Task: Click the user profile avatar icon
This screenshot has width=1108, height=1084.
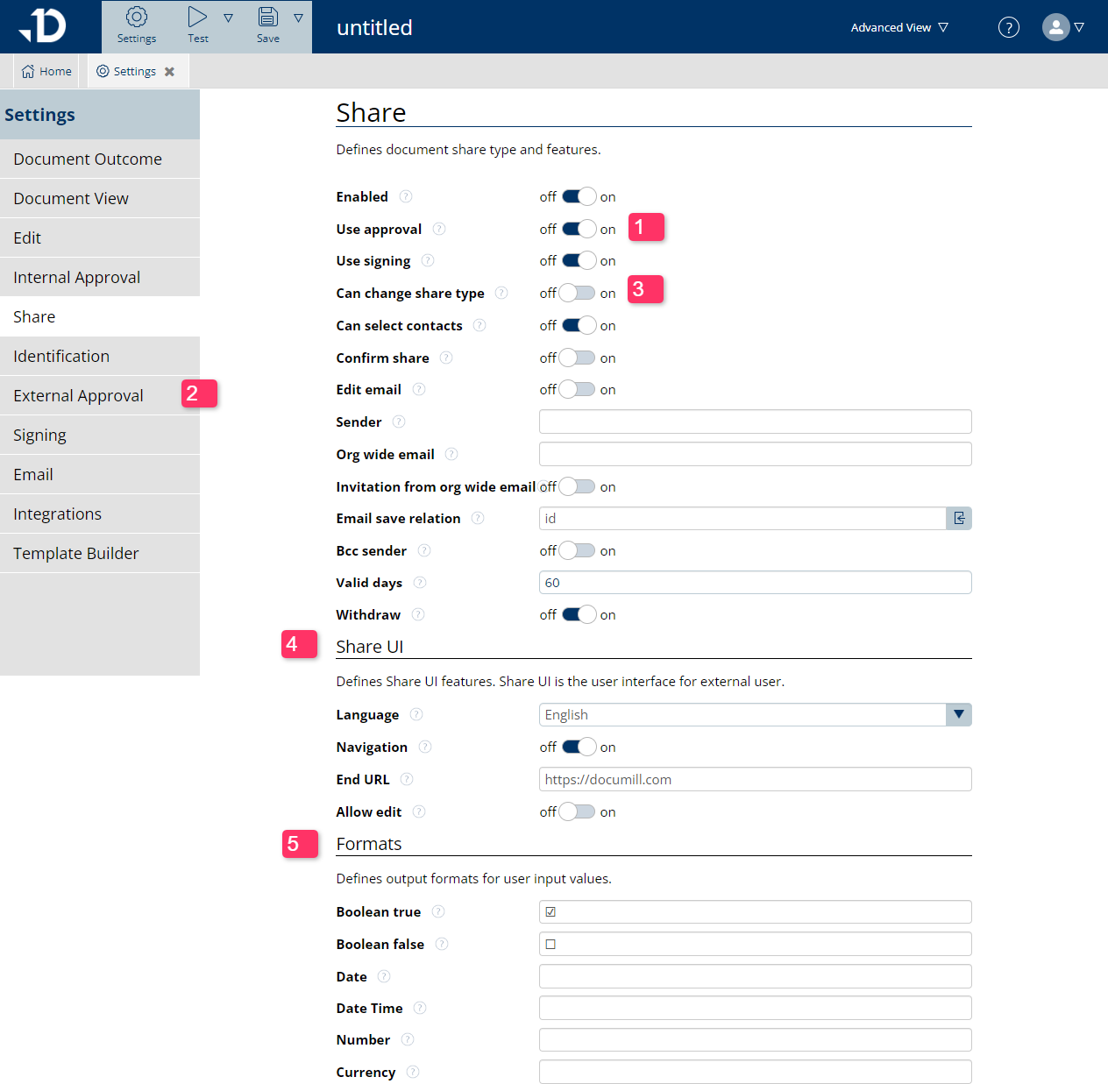Action: [x=1056, y=27]
